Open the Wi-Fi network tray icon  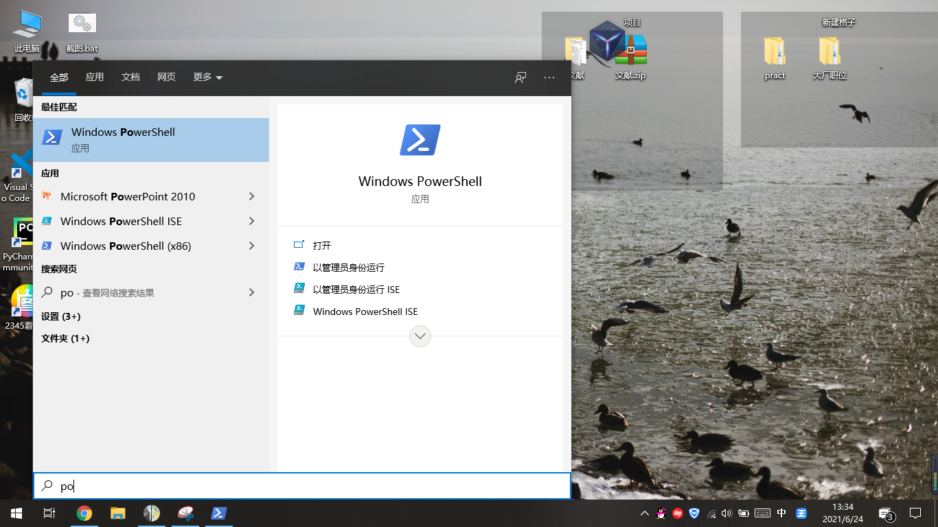coord(711,513)
